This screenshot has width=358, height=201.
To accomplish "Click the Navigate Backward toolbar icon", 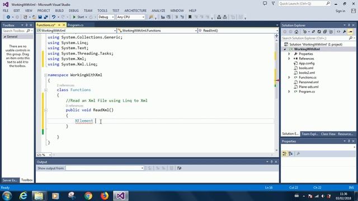I will (x=8, y=17).
